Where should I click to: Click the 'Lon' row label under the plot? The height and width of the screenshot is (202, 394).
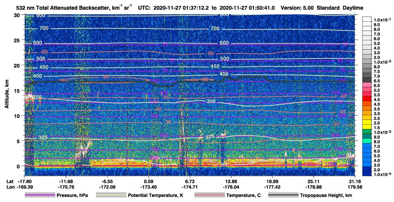pos(10,187)
